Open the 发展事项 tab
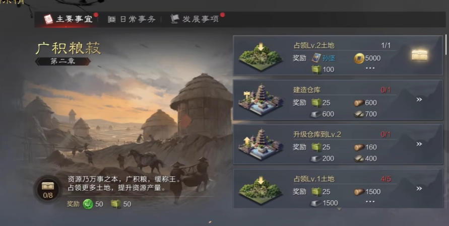This screenshot has height=226, width=449. point(195,19)
